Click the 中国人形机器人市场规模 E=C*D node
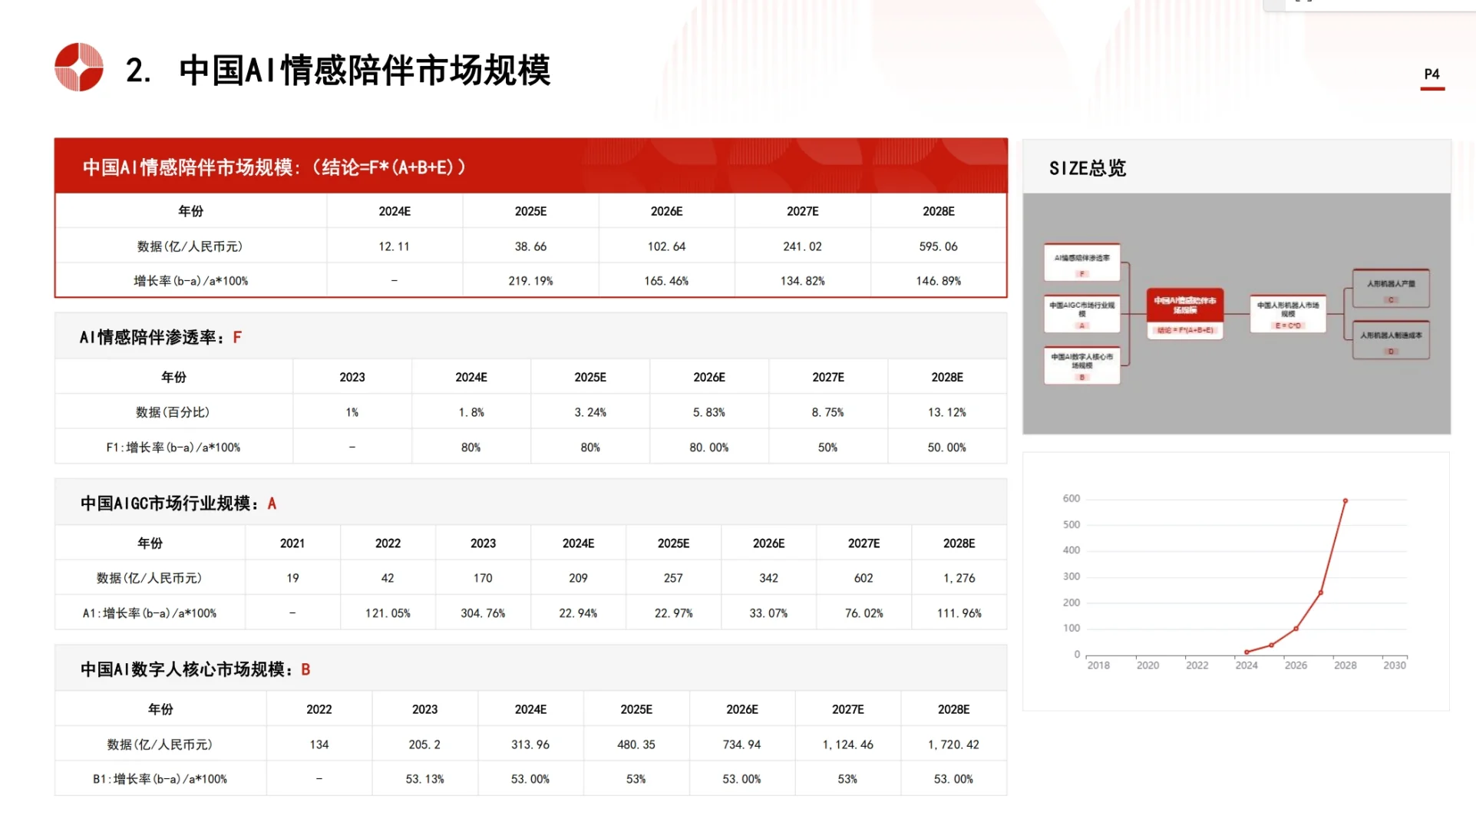 [1288, 313]
